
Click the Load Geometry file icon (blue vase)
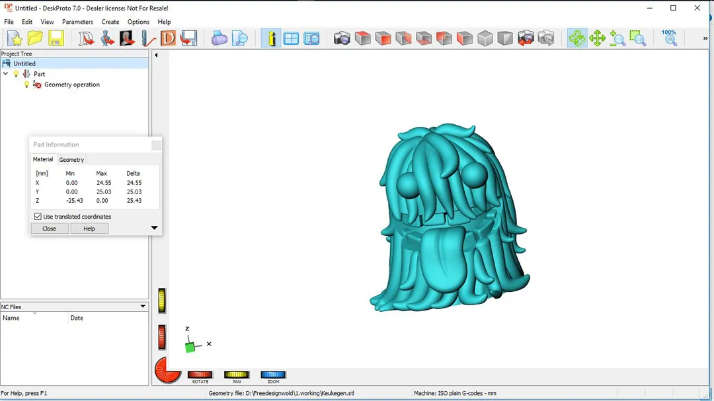point(107,38)
